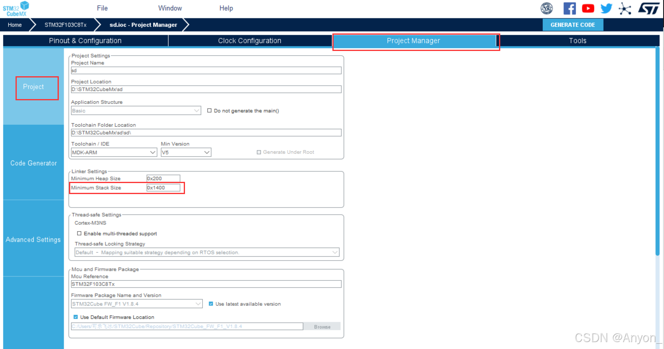Go to the Home breadcrumb

pos(15,25)
